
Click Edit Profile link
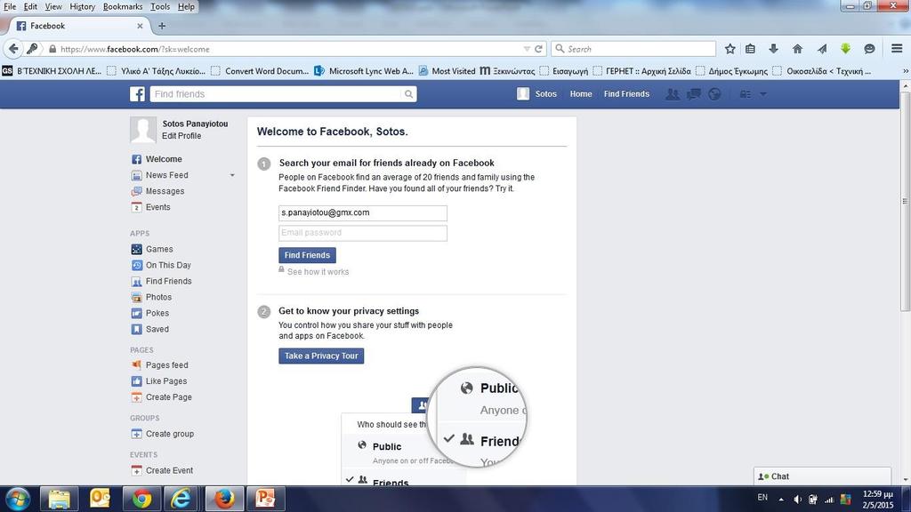(181, 136)
